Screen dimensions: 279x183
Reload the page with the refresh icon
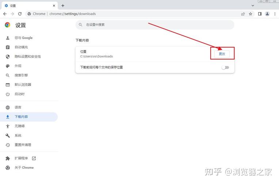[x=20, y=14]
